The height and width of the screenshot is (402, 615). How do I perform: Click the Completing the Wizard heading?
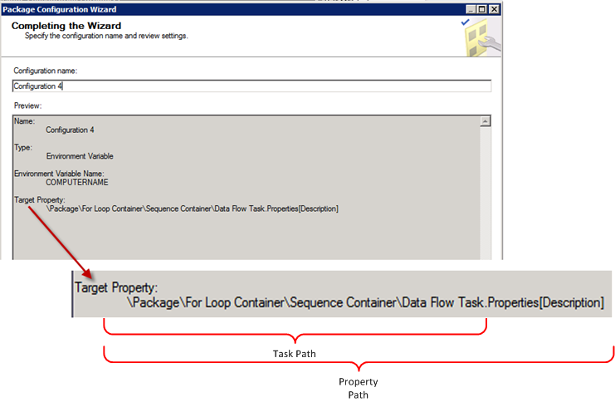coord(66,26)
